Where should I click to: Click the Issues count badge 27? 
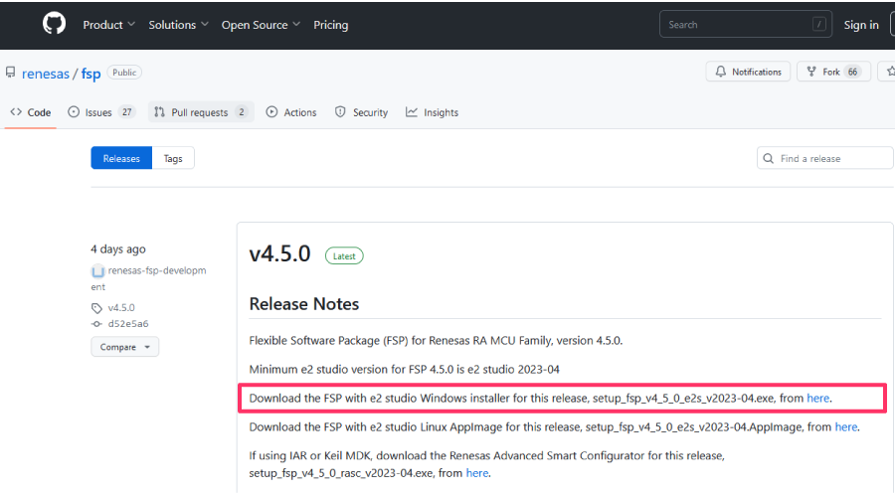pyautogui.click(x=126, y=112)
